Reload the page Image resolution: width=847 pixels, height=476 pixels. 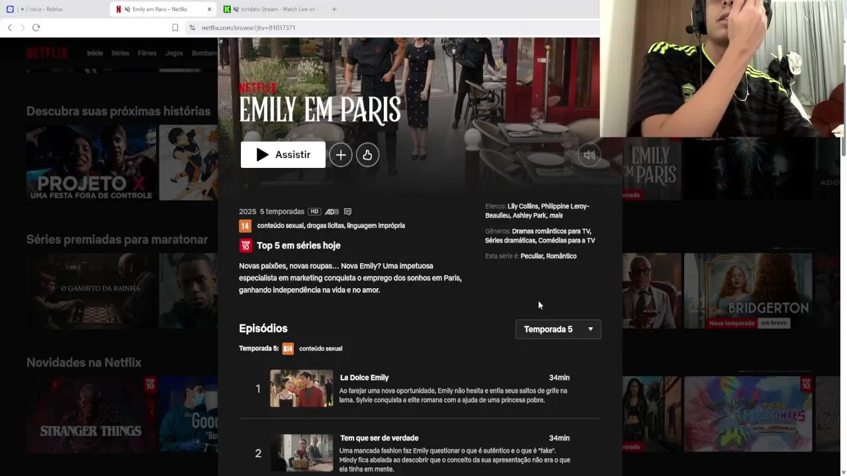[x=36, y=28]
